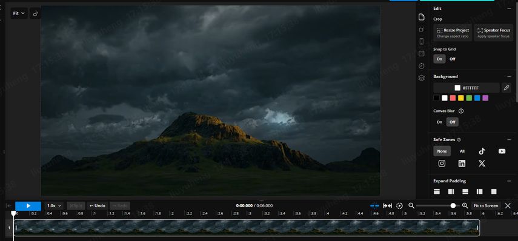Select the LinkedIn safe zone icon
518x241 pixels.
(462, 163)
